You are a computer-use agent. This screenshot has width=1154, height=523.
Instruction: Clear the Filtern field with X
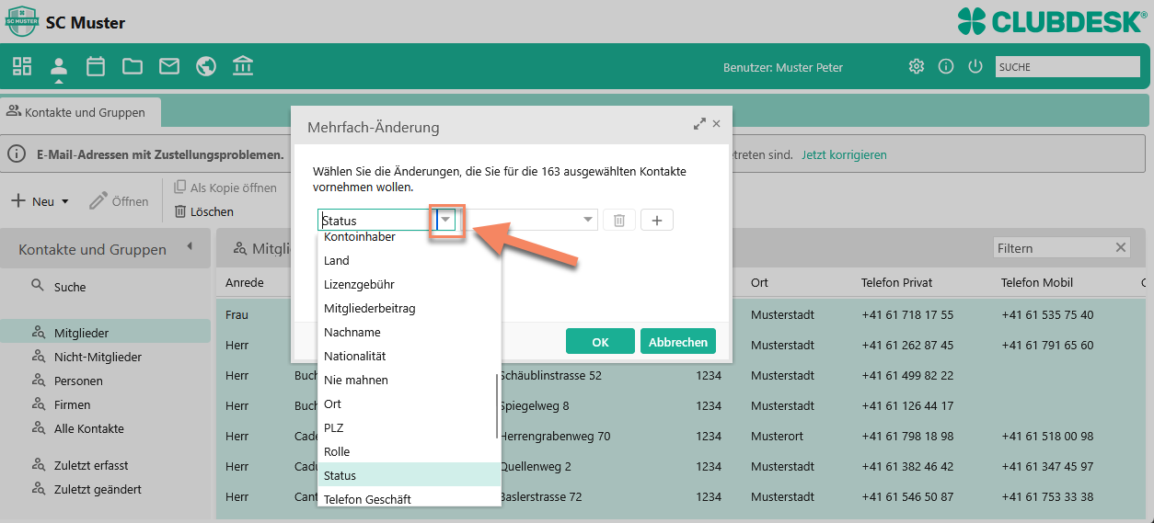[1121, 247]
